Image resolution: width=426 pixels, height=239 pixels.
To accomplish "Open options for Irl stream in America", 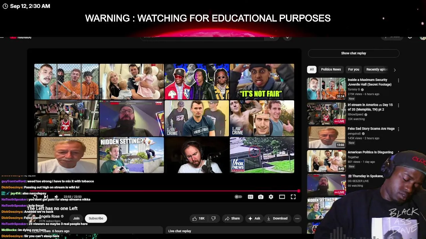I will (x=398, y=105).
